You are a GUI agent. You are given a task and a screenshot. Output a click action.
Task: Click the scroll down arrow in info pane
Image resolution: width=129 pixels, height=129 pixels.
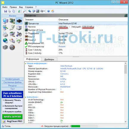[125, 122]
